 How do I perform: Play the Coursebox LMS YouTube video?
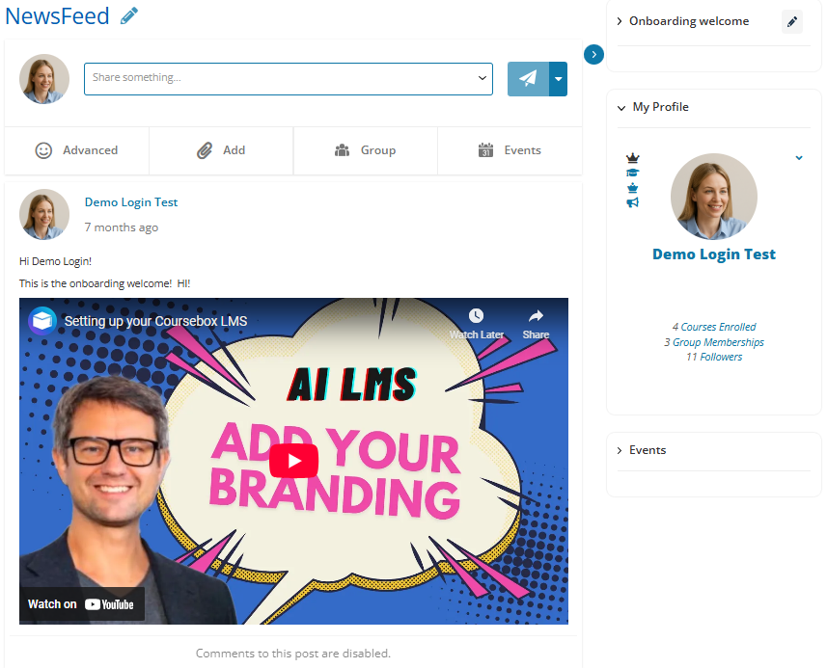click(x=293, y=461)
